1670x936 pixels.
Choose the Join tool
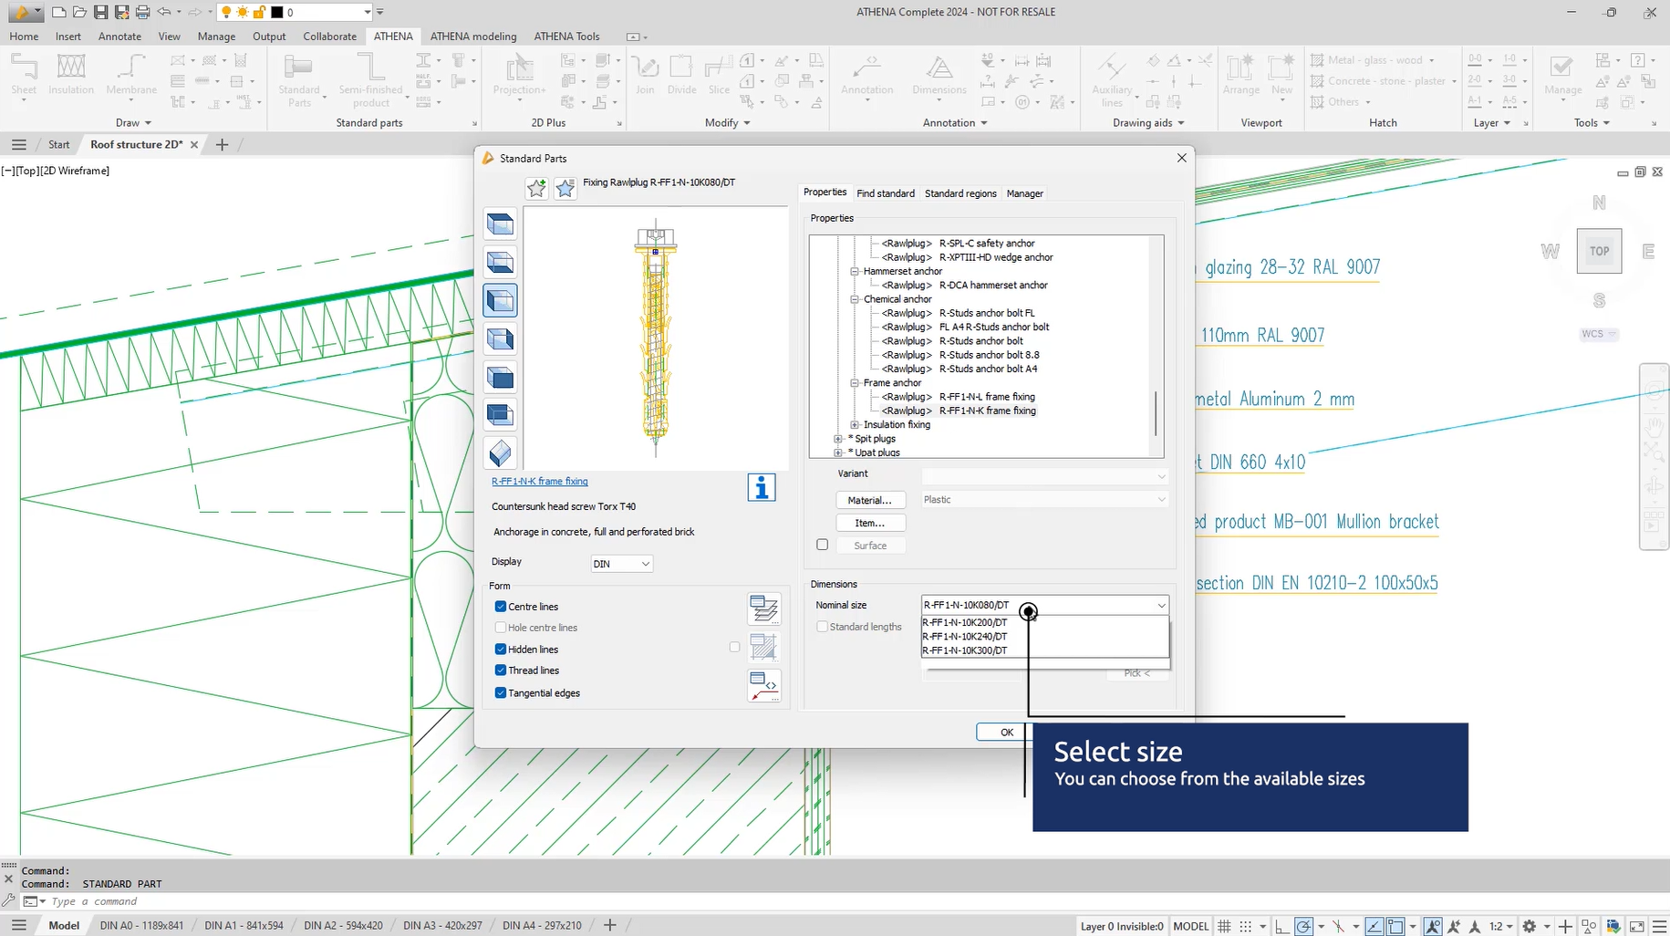pyautogui.click(x=645, y=74)
